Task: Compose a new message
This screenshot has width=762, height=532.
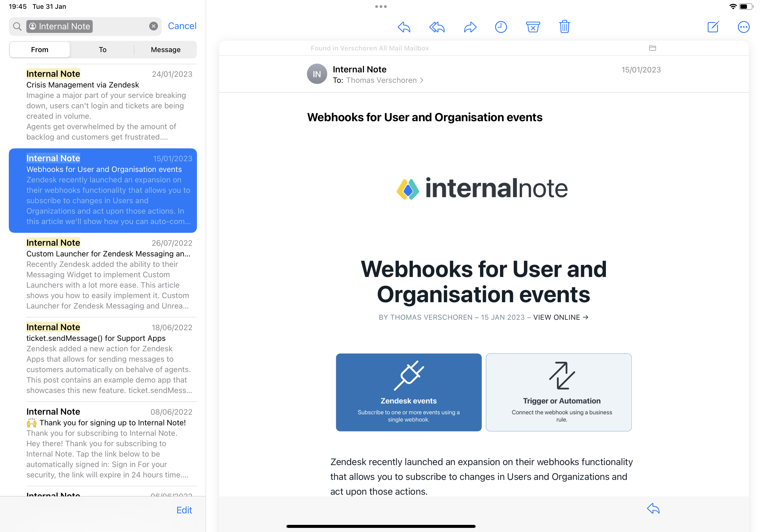Action: (713, 27)
